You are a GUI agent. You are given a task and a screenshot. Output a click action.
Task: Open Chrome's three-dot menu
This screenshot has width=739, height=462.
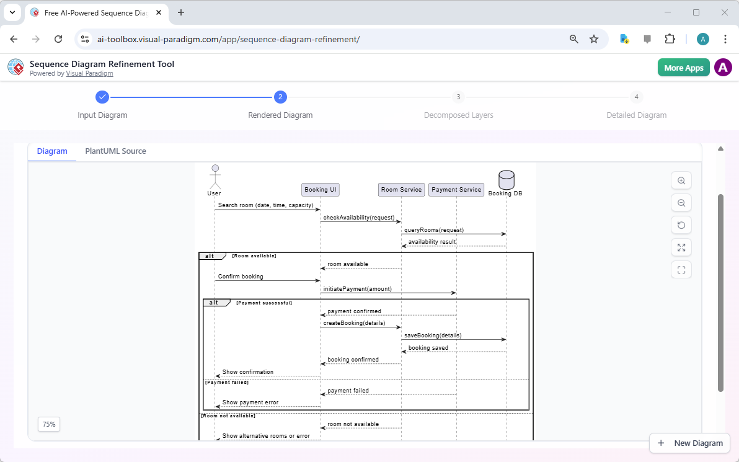[x=725, y=38]
